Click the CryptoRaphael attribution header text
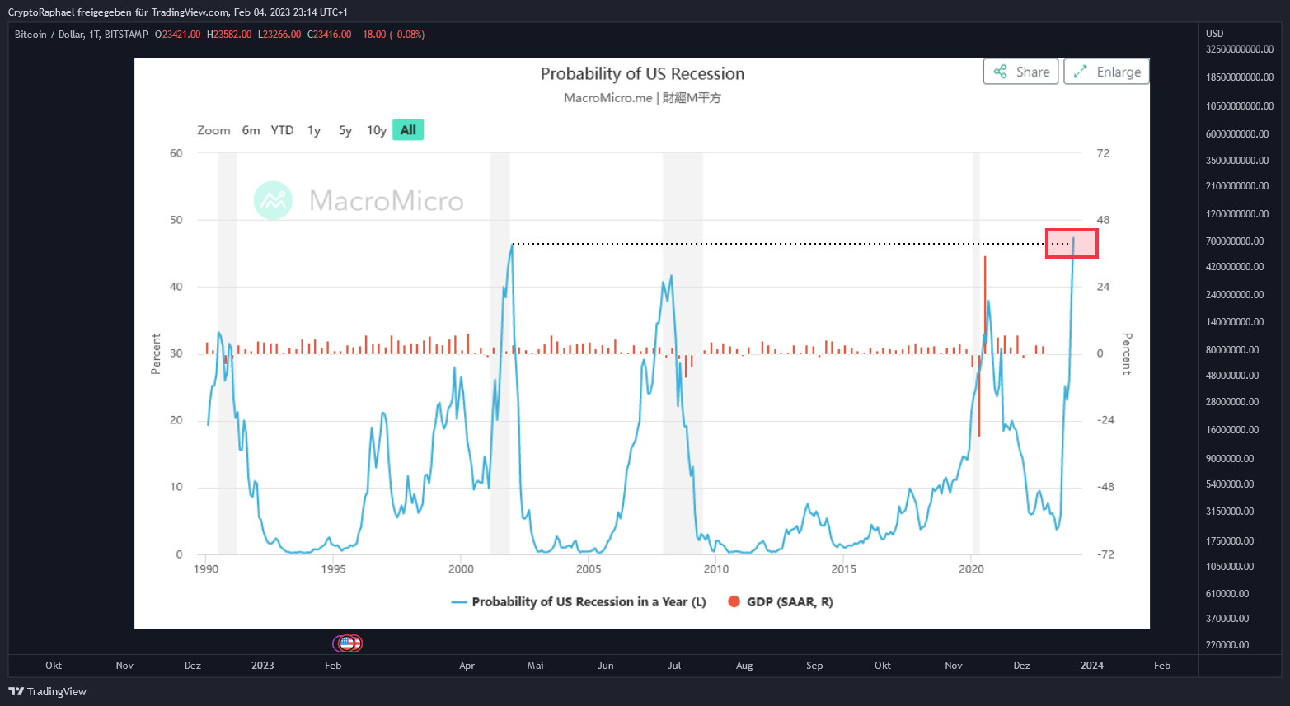The width and height of the screenshot is (1290, 706). click(x=178, y=12)
